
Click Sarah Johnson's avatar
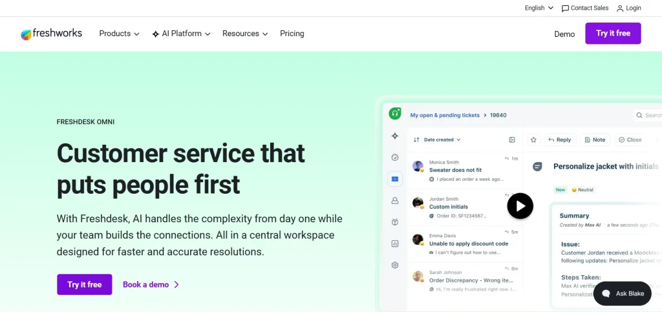[418, 276]
